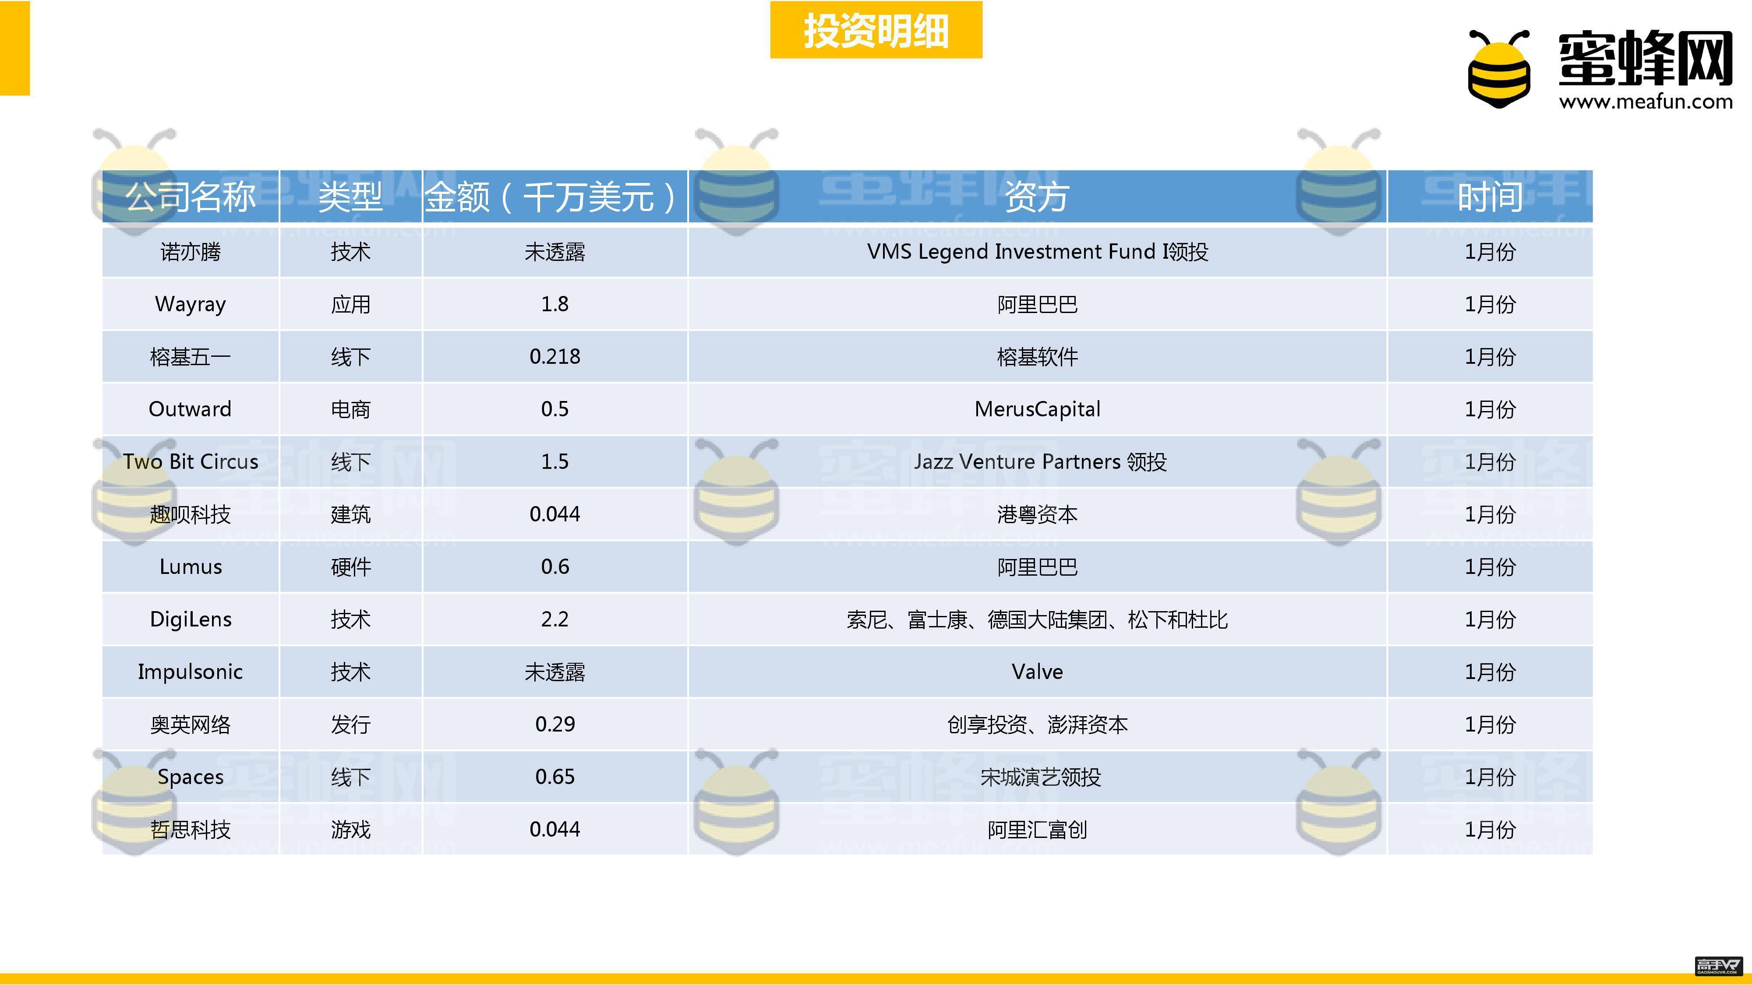
Task: Click the 创享投资、澎湃资本 cell
Action: [1037, 725]
